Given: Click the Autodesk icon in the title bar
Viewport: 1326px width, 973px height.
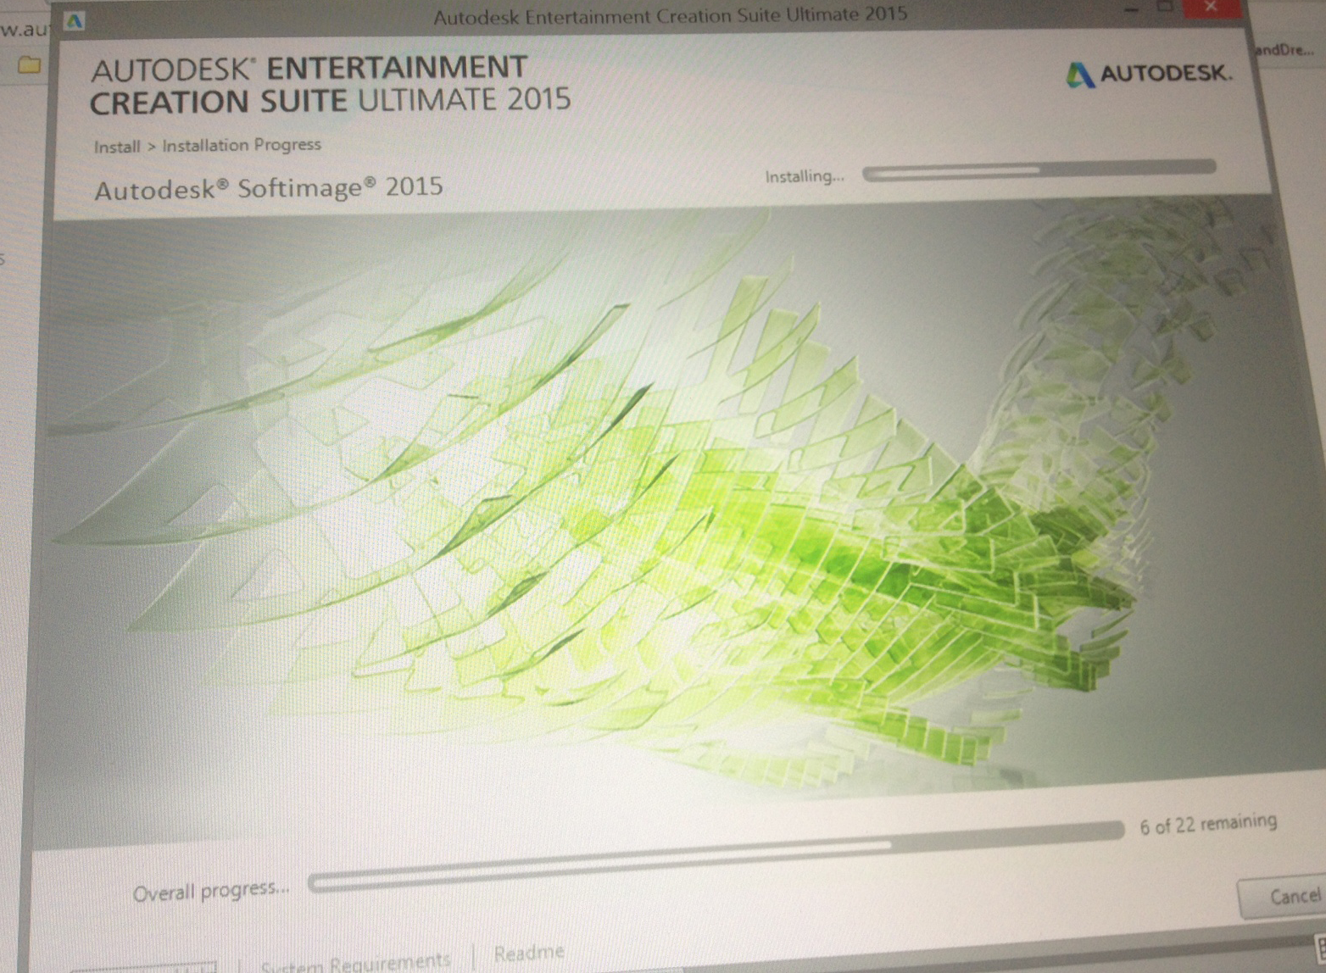Looking at the screenshot, I should tap(75, 20).
